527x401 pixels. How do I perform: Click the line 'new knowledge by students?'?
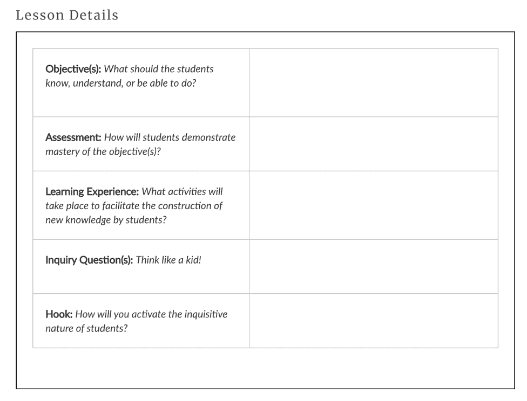pyautogui.click(x=106, y=220)
